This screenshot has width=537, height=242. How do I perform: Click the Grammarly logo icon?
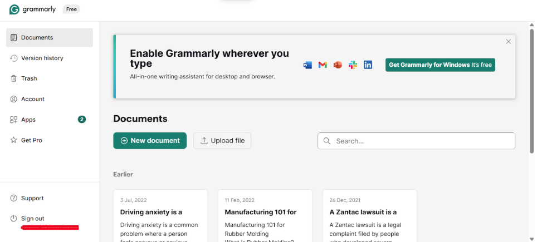click(x=14, y=9)
